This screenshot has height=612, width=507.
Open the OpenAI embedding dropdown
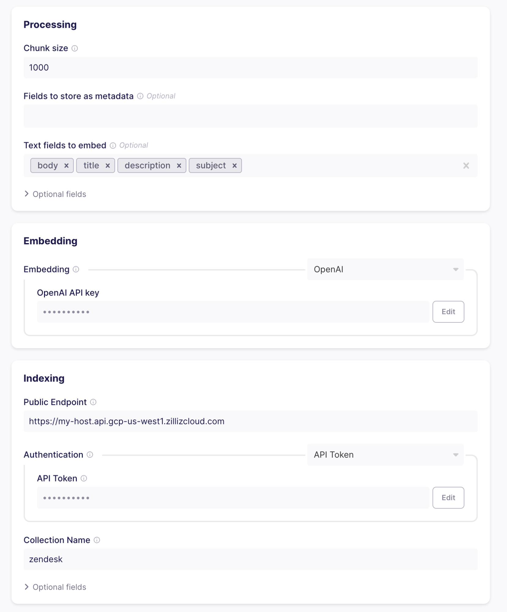tap(385, 269)
